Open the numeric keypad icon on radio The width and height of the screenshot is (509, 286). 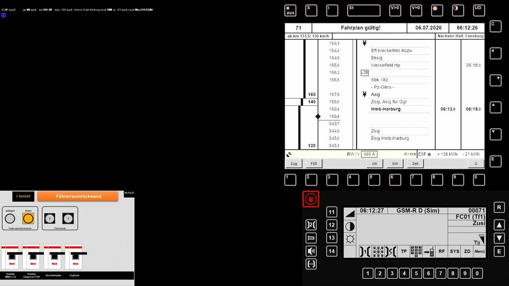coord(416,251)
